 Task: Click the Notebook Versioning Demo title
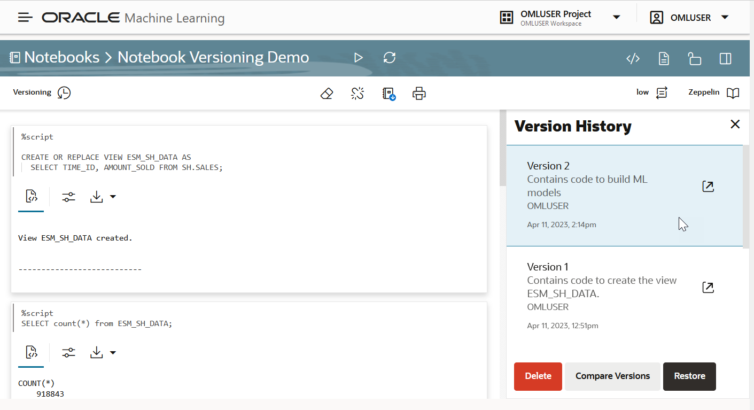tap(213, 57)
